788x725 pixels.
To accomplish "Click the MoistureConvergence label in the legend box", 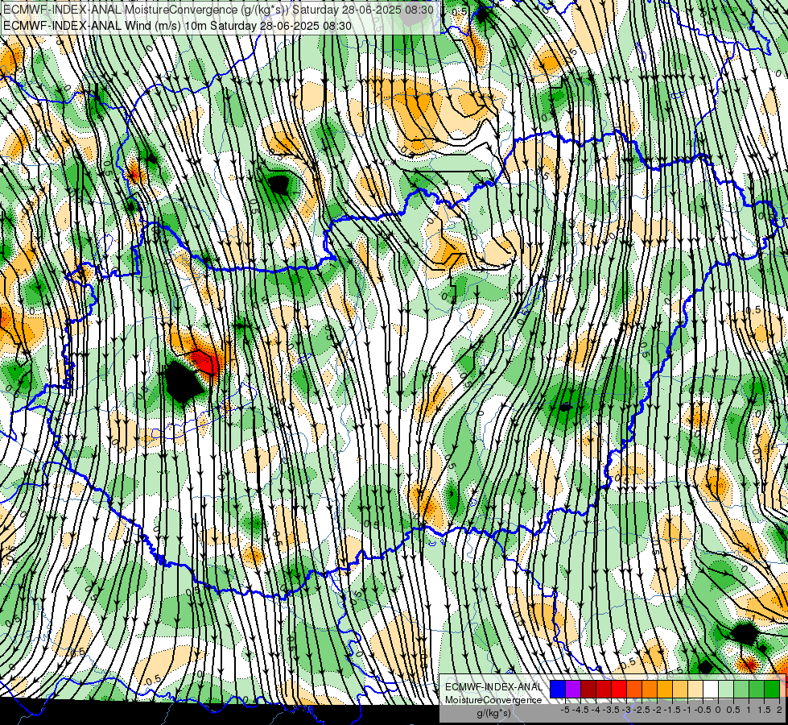I will [493, 700].
